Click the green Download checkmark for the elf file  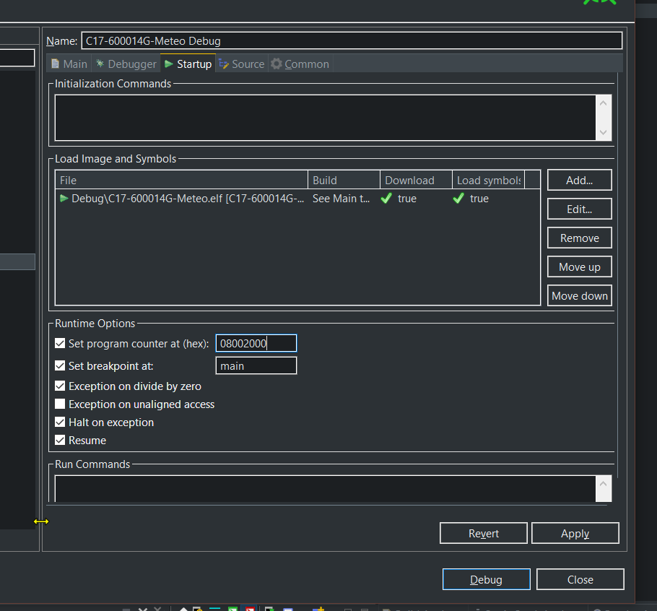[x=386, y=198]
